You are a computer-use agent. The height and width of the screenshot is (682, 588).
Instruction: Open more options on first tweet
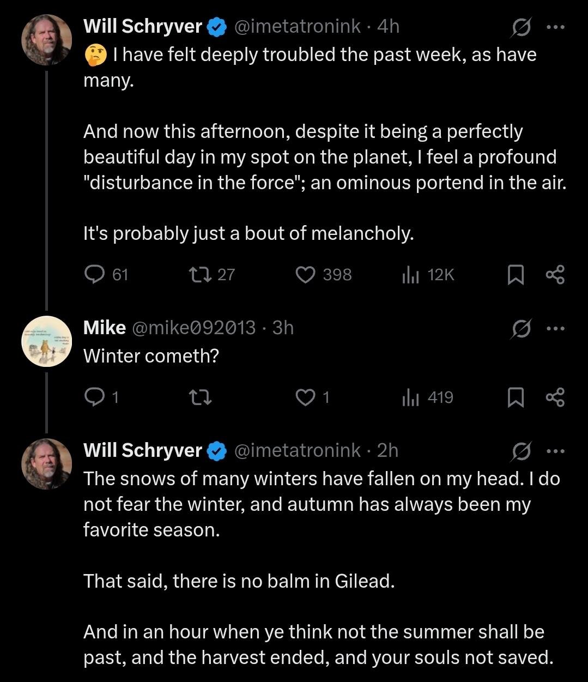click(556, 27)
